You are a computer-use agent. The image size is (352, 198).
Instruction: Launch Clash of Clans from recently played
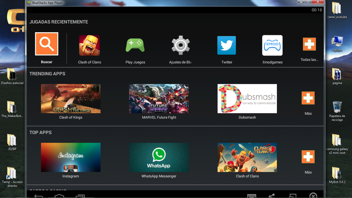click(89, 45)
